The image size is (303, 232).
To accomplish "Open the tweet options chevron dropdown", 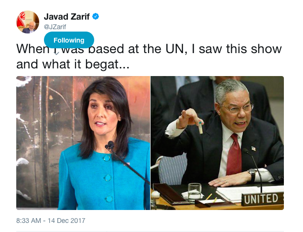I will point(56,53).
